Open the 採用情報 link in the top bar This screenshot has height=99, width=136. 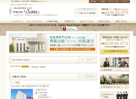pyautogui.click(x=93, y=1)
